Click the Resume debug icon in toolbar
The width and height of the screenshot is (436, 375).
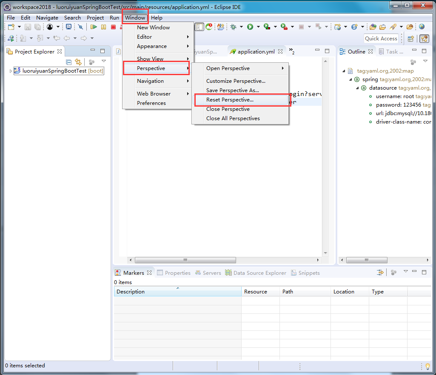pyautogui.click(x=94, y=27)
